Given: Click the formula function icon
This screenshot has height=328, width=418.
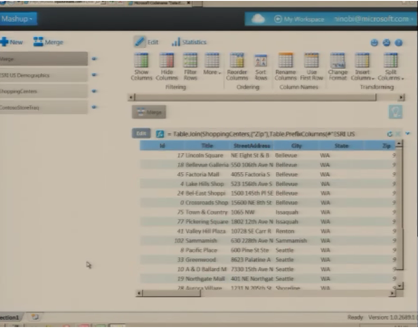Looking at the screenshot, I should coord(159,134).
